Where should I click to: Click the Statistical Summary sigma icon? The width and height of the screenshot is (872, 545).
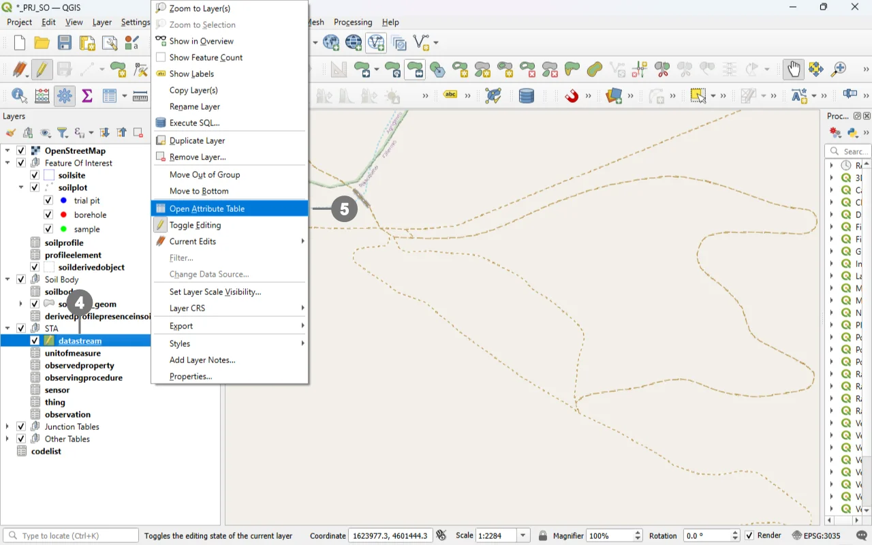[87, 96]
